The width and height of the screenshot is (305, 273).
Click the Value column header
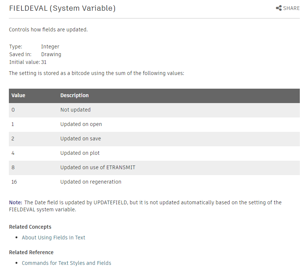[18, 95]
